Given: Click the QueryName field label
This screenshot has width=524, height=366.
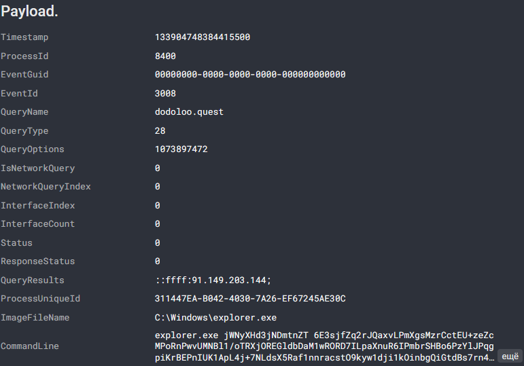Looking at the screenshot, I should [x=24, y=112].
